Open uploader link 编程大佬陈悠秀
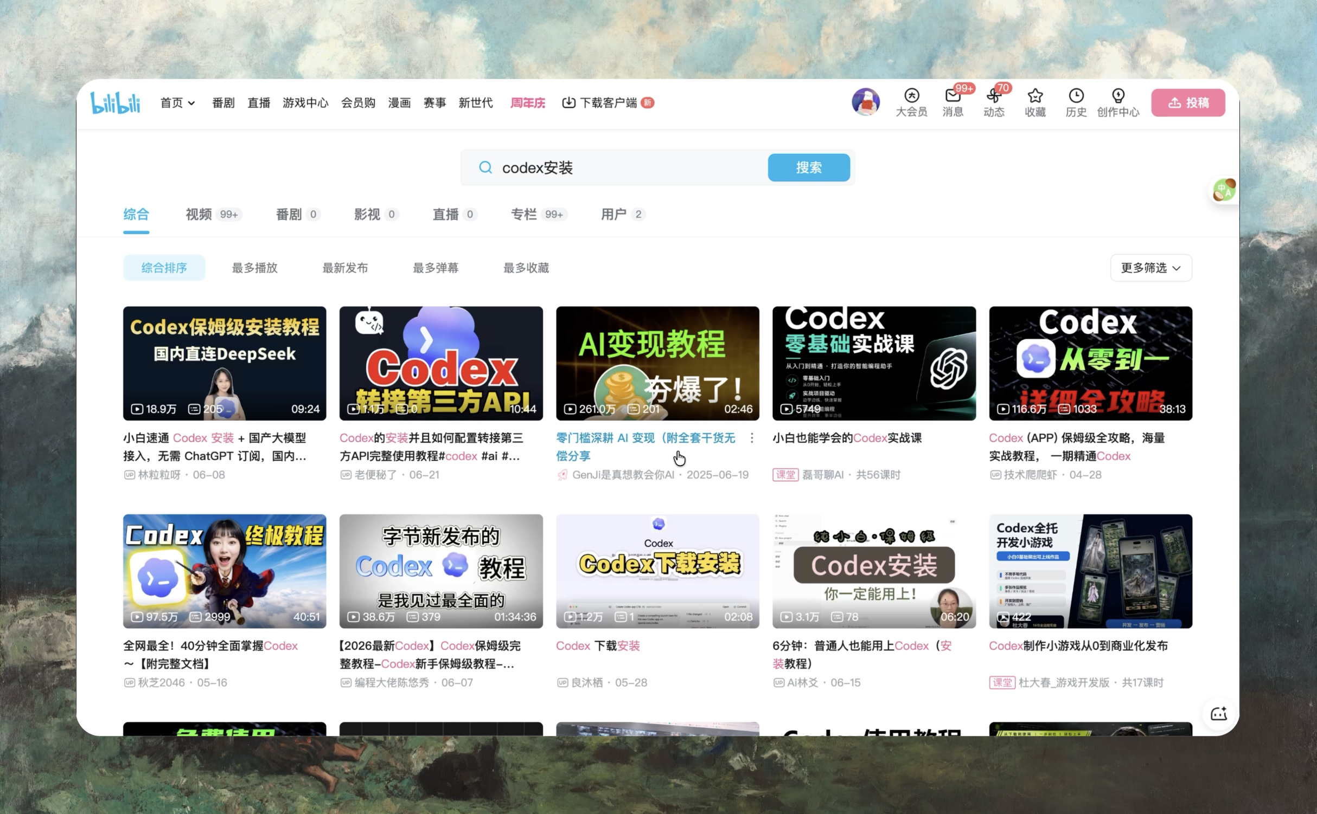 point(392,682)
